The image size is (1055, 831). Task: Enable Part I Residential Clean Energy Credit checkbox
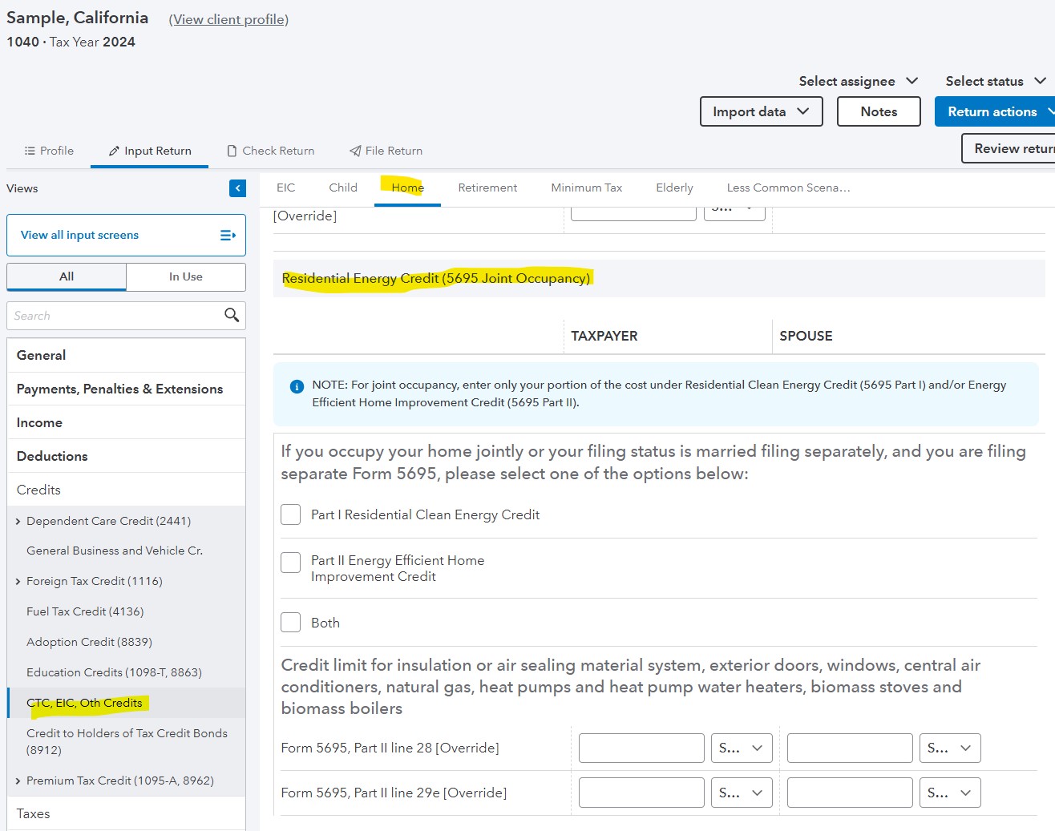[x=290, y=514]
